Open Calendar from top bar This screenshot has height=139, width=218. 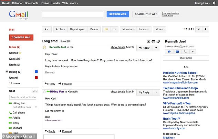click(x=17, y=3)
